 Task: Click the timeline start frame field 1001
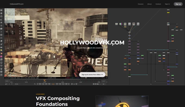(7, 81)
